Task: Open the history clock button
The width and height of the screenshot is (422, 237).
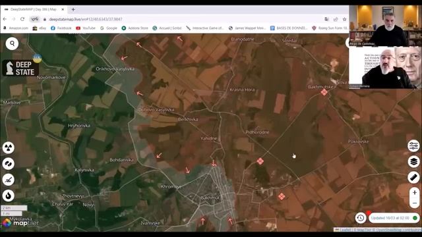Action: (361, 218)
